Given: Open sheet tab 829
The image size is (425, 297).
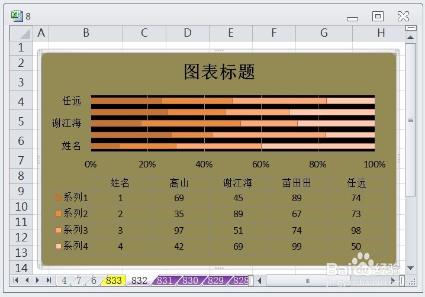Looking at the screenshot, I should click(x=215, y=280).
